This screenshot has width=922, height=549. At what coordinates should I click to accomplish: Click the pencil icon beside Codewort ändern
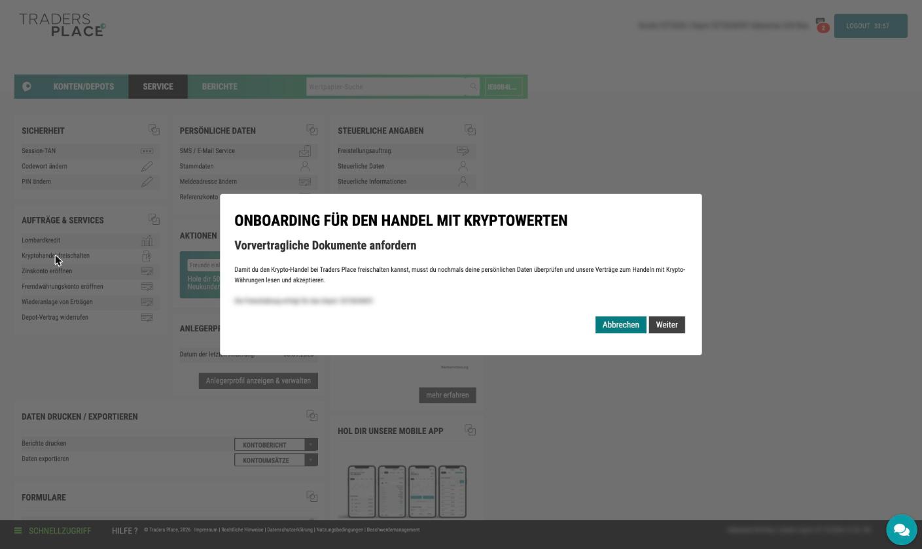(x=147, y=167)
